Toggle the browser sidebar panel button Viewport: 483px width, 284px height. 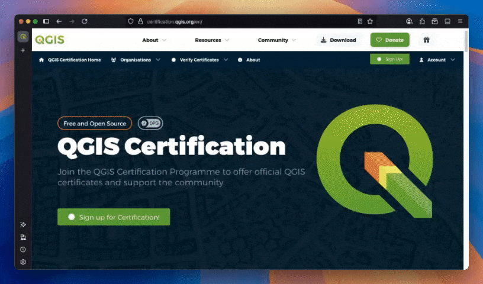[46, 21]
